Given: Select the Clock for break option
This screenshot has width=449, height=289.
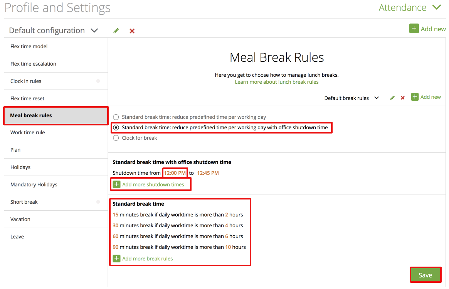Looking at the screenshot, I should point(116,138).
